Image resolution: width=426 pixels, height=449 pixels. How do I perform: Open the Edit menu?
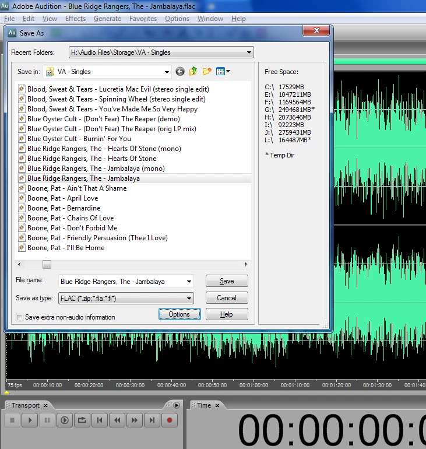tap(29, 19)
